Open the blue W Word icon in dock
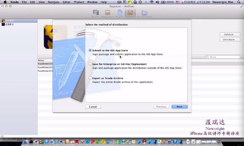 [87, 142]
